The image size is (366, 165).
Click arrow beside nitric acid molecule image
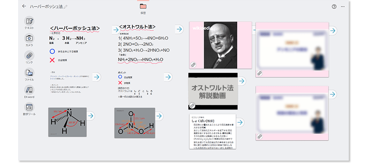pyautogui.click(x=159, y=116)
